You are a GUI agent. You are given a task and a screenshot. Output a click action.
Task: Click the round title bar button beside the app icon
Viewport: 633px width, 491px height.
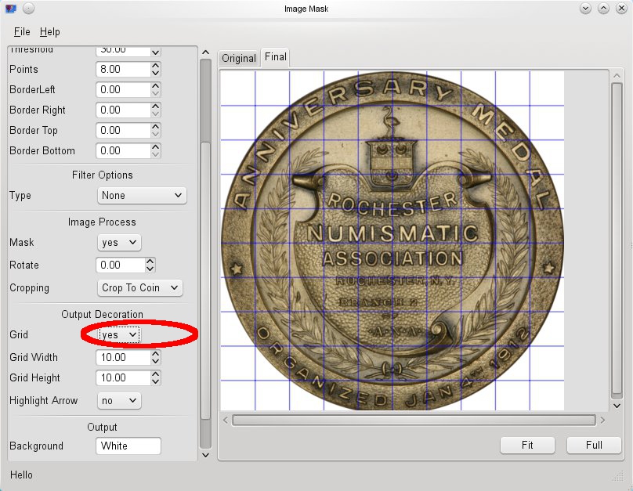point(28,8)
